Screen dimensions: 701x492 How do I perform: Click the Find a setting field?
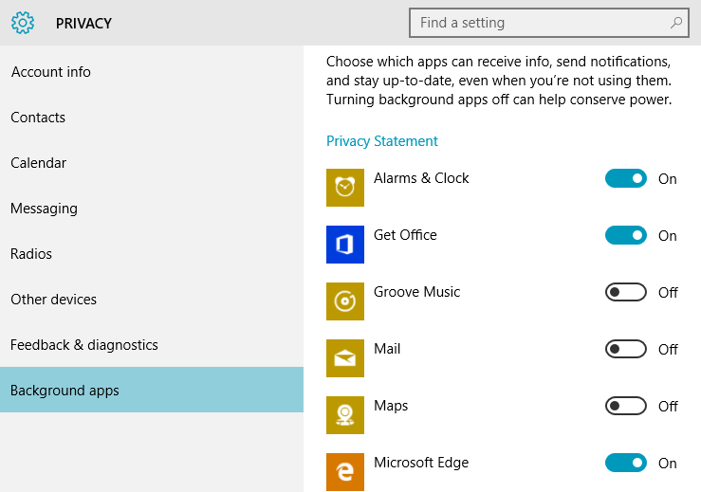click(x=549, y=23)
